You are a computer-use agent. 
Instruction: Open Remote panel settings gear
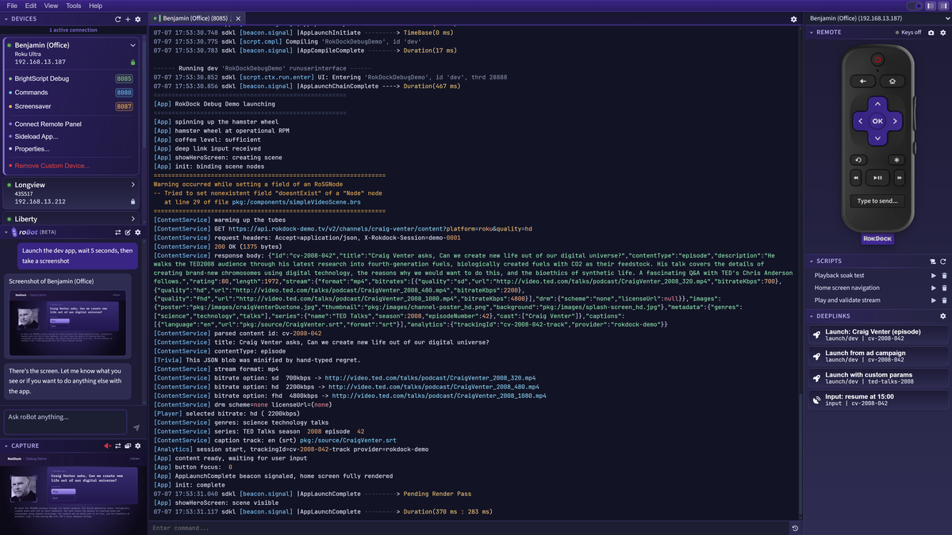click(942, 32)
